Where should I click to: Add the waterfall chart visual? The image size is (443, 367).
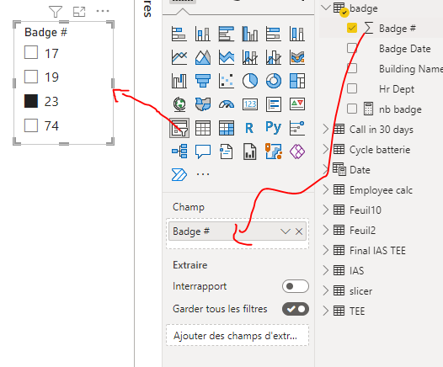179,81
